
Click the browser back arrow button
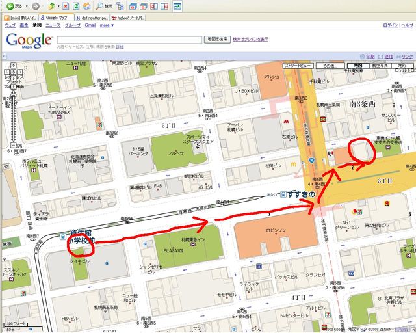click(10, 6)
